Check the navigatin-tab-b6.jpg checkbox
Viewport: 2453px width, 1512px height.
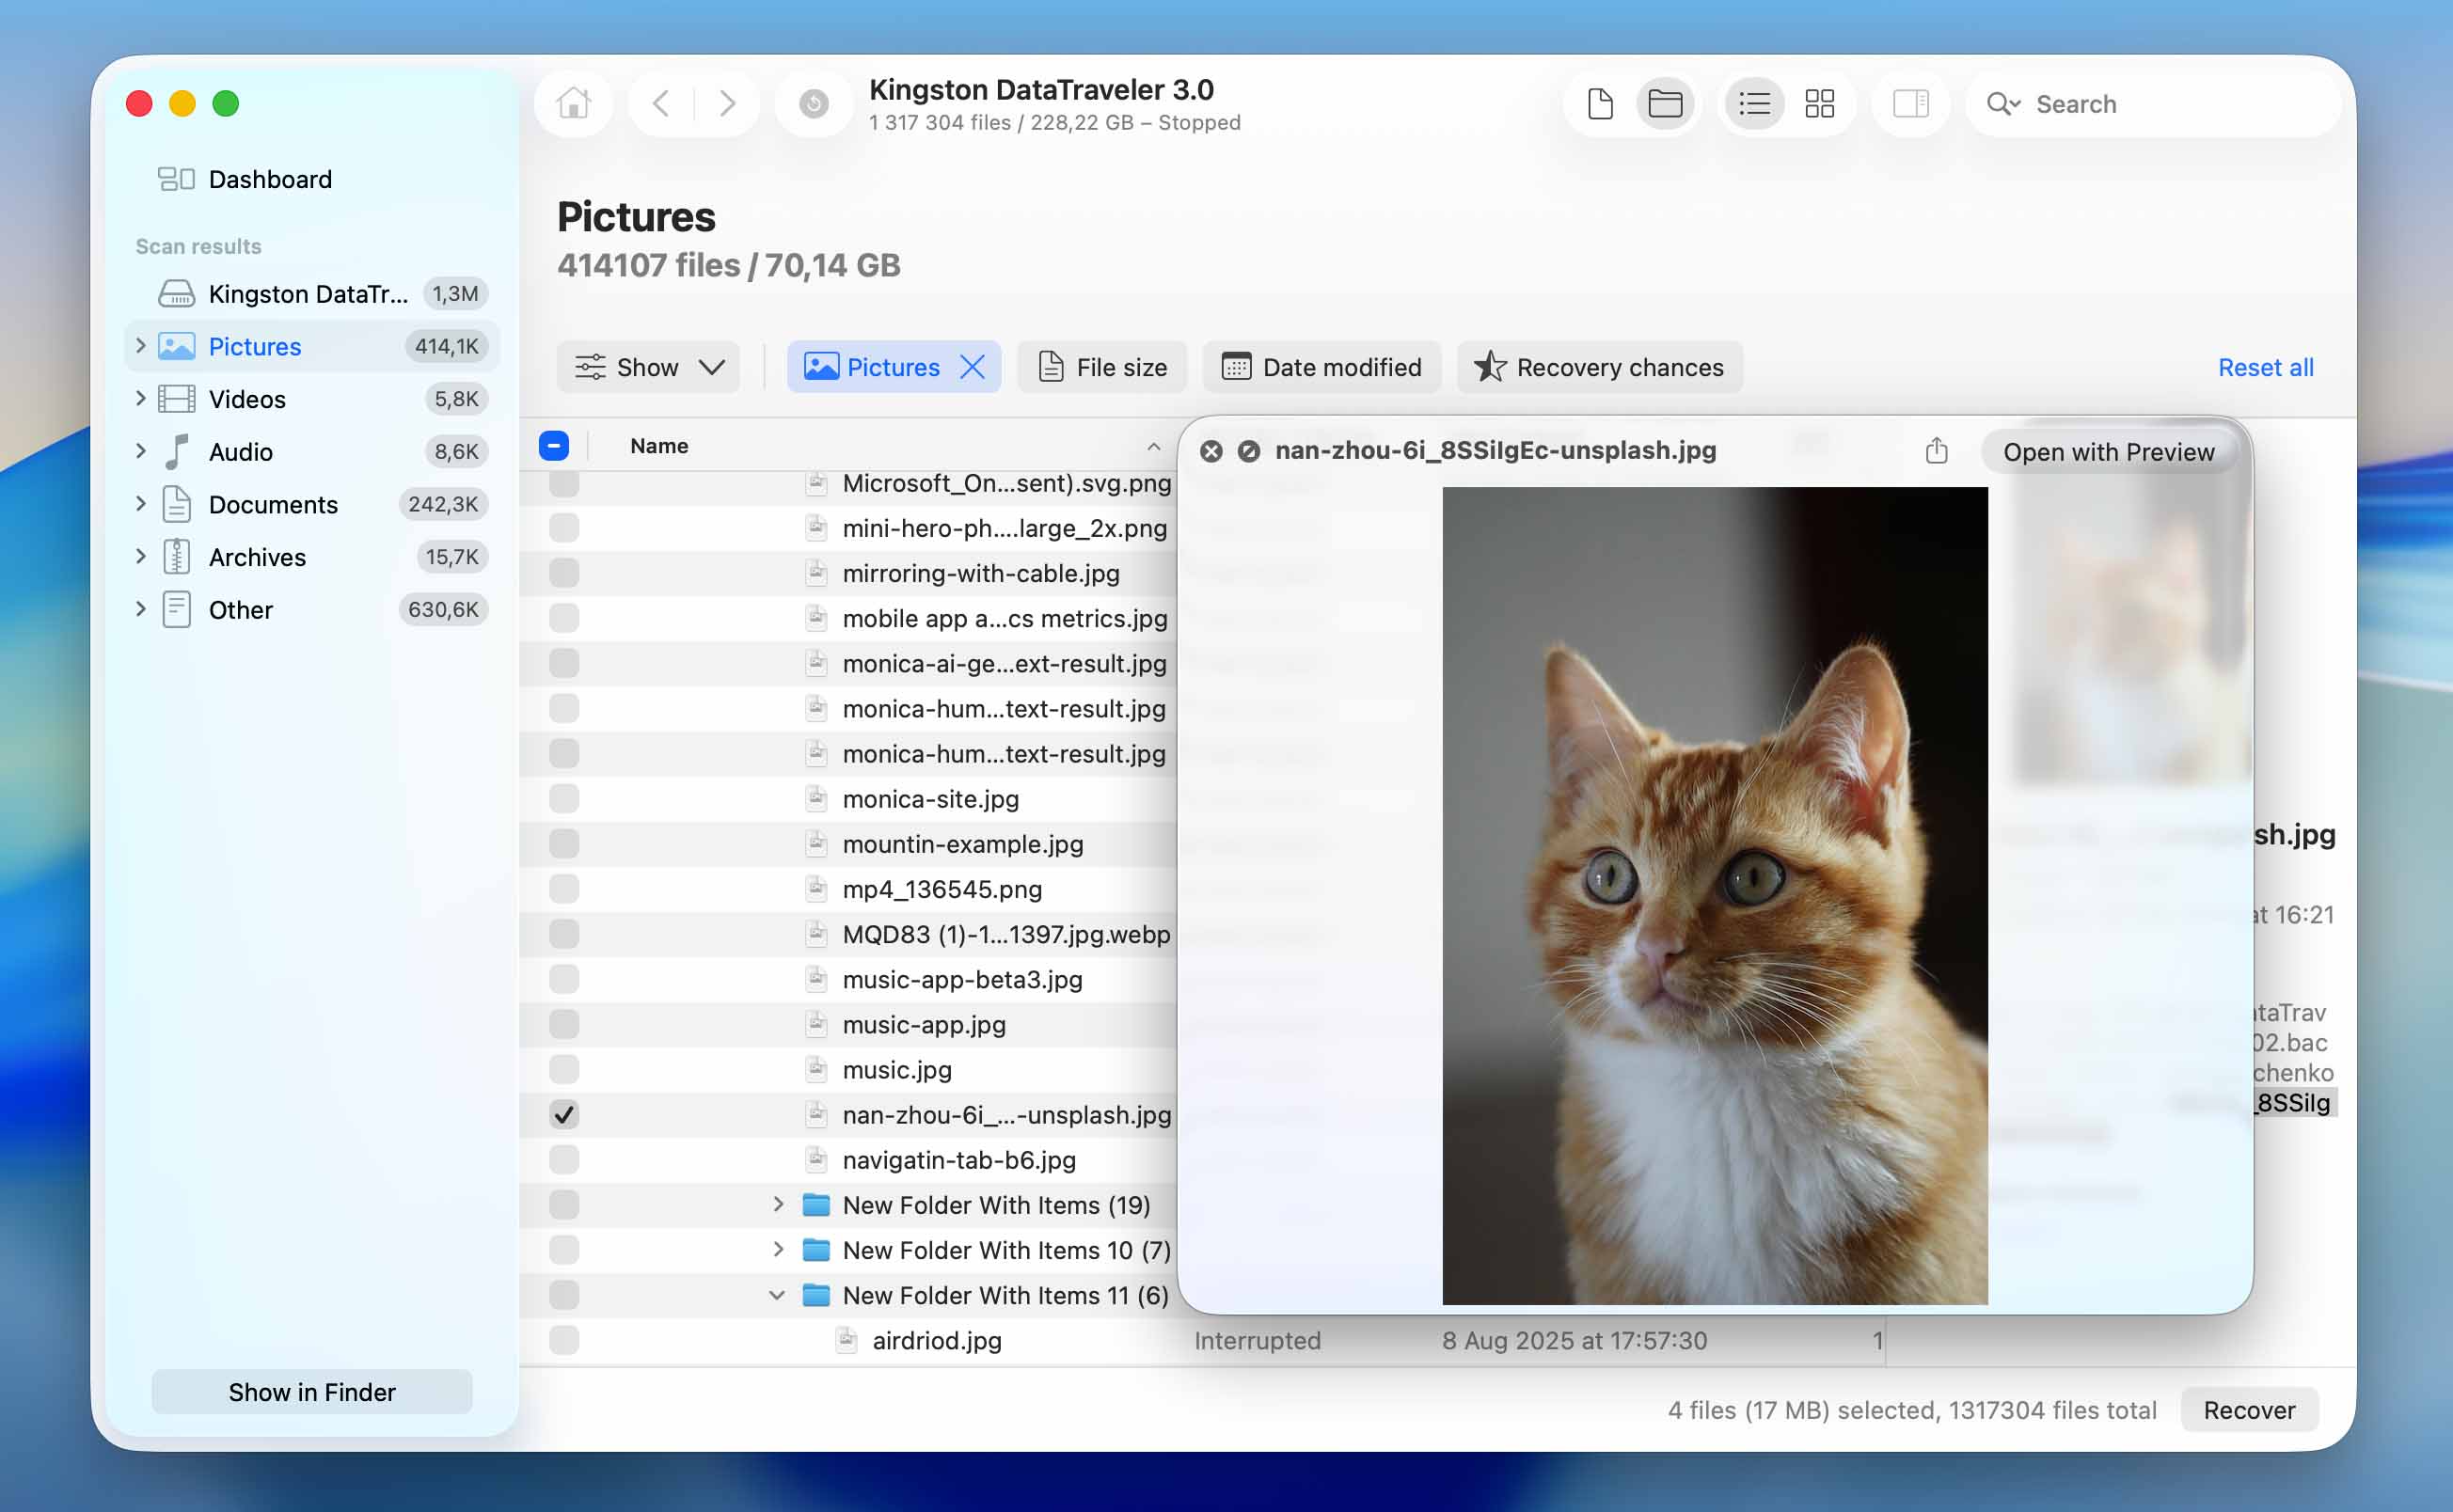click(564, 1159)
